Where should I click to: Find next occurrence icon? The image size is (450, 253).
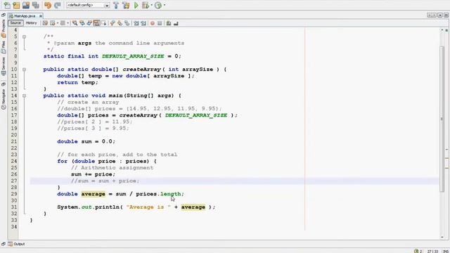(x=89, y=23)
